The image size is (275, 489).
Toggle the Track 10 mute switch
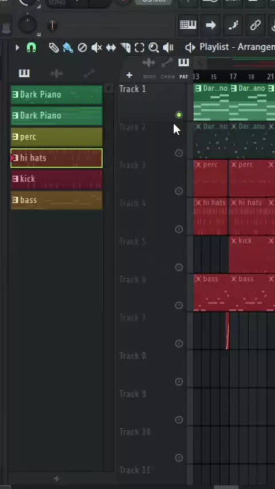[x=179, y=458]
